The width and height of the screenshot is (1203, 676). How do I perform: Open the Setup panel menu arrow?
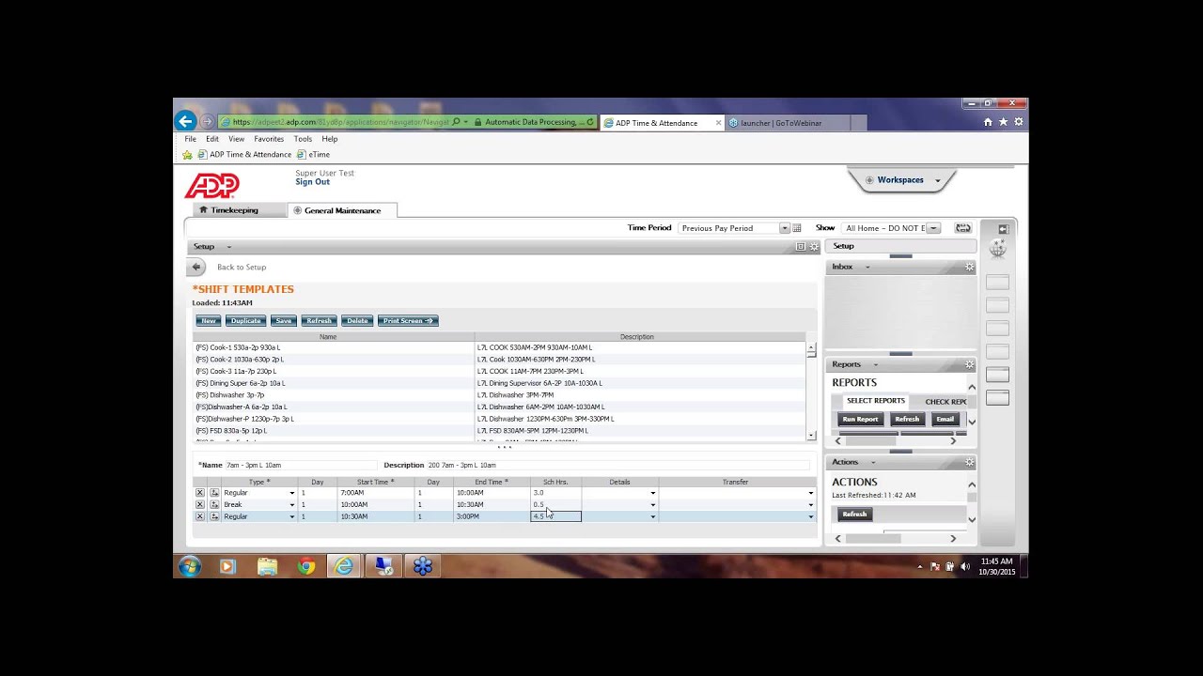tap(228, 247)
